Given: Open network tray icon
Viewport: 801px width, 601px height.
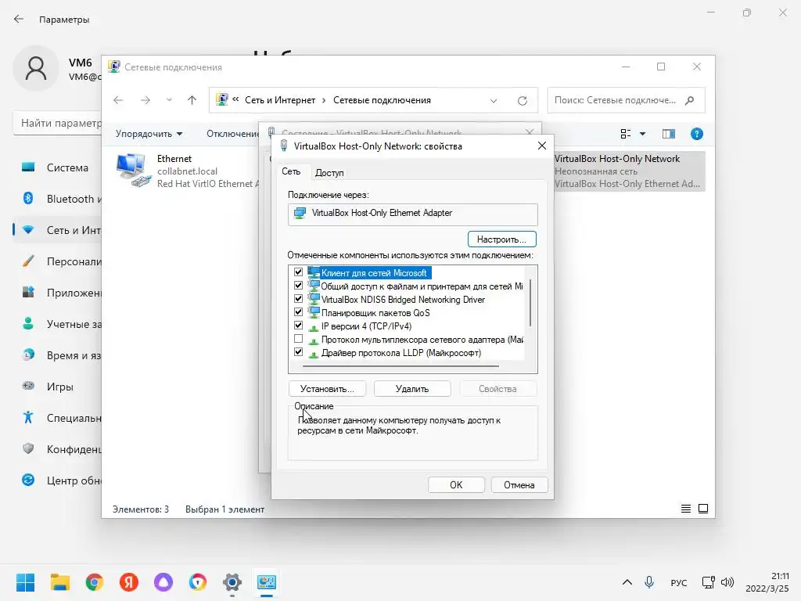Looking at the screenshot, I should pos(709,582).
